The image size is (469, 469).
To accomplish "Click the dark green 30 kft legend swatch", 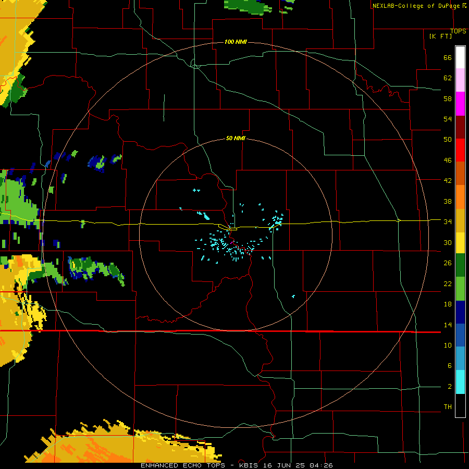I will click(460, 265).
